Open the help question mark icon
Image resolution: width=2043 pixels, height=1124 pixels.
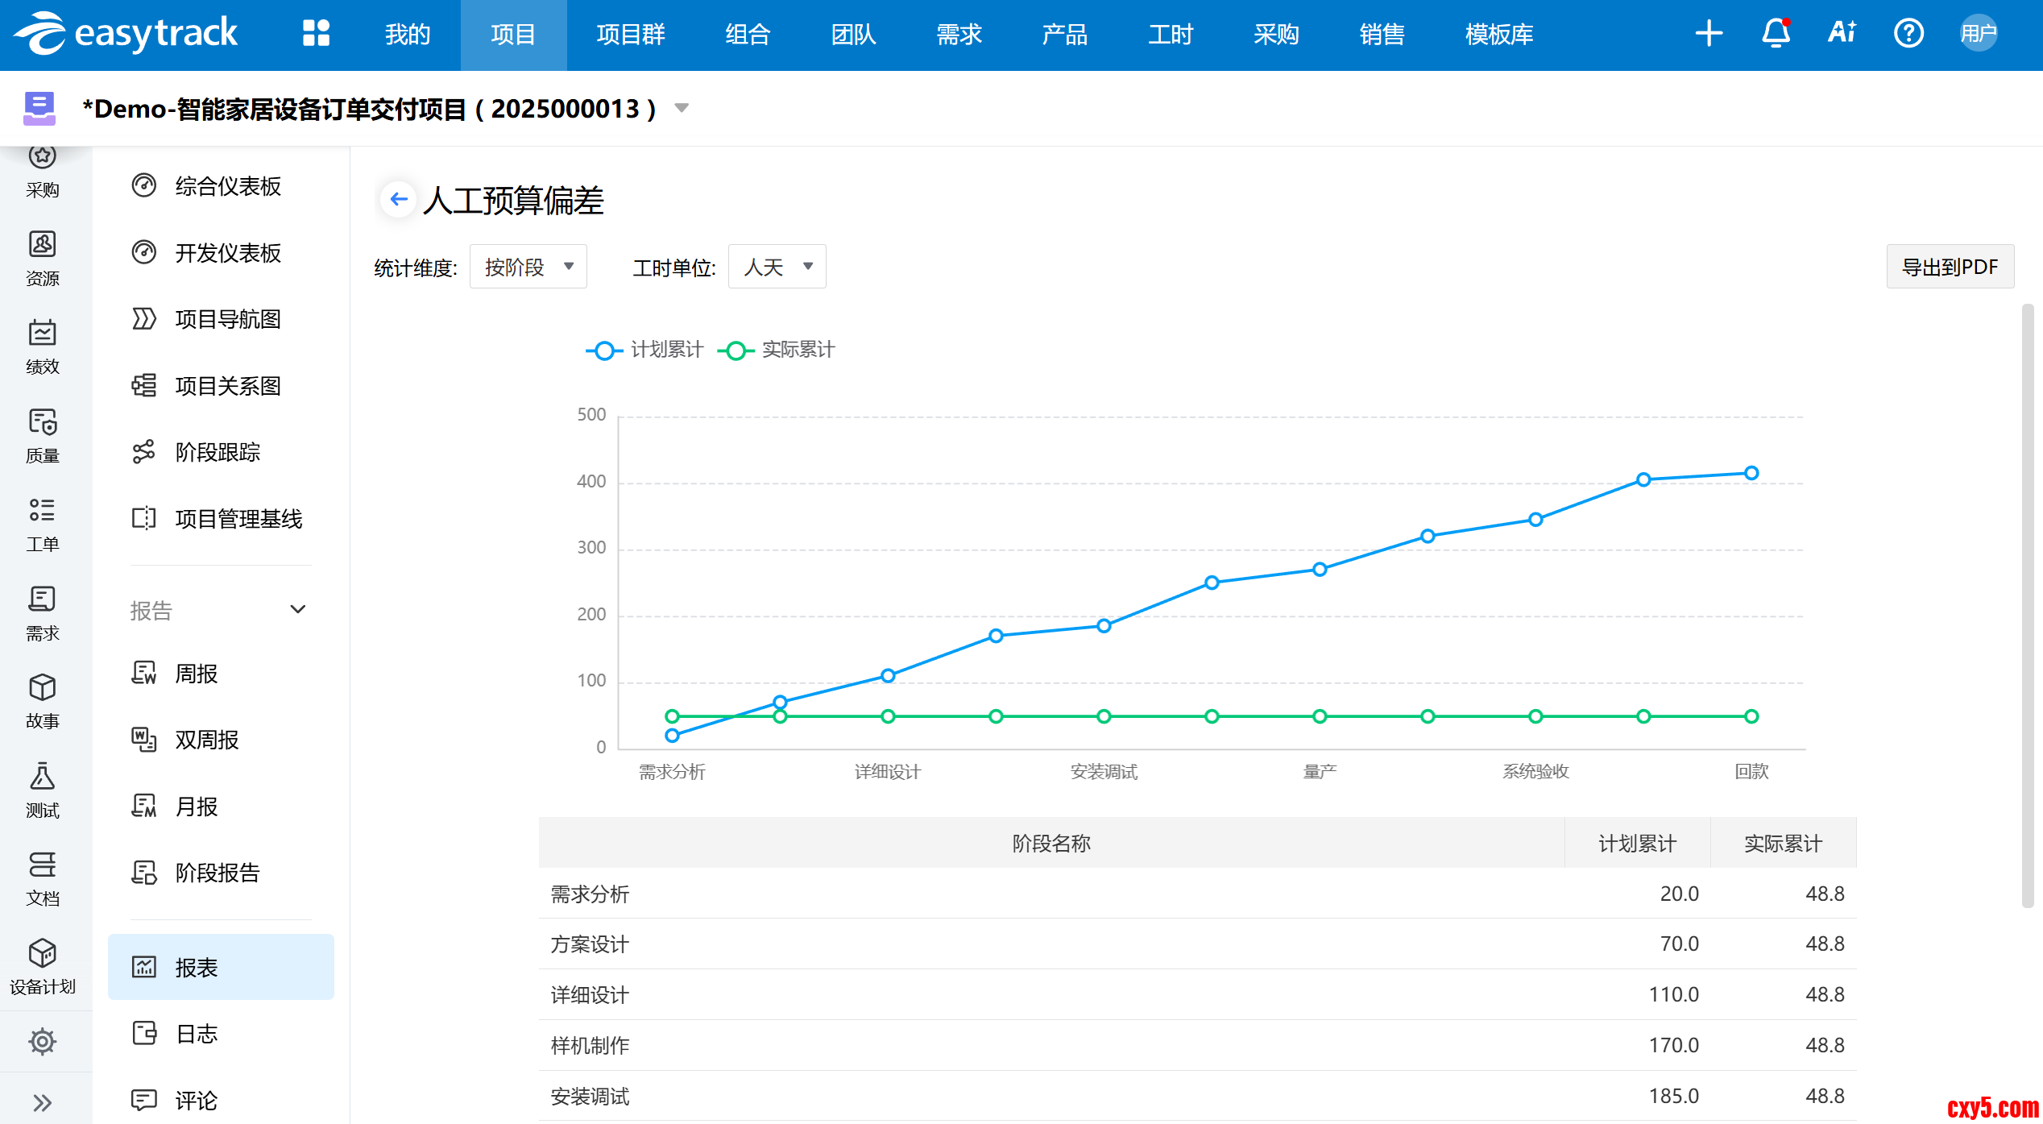click(x=1908, y=34)
